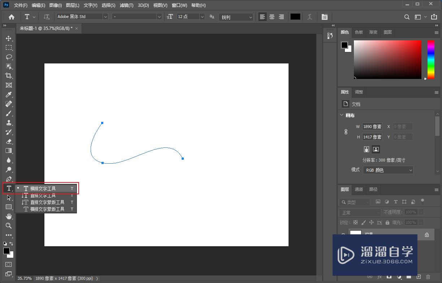Select the Dodge tool

(x=9, y=169)
